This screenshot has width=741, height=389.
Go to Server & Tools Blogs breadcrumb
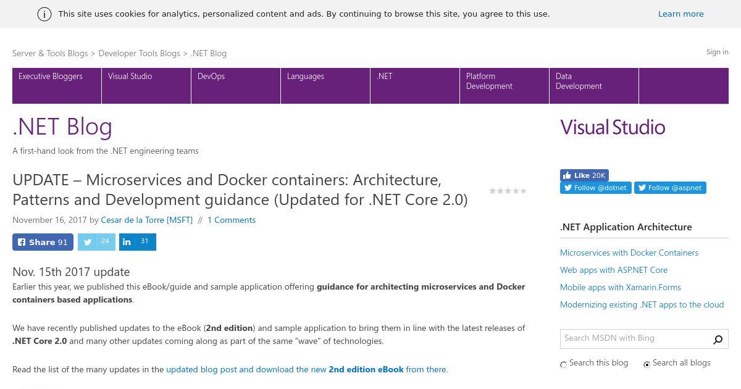50,53
